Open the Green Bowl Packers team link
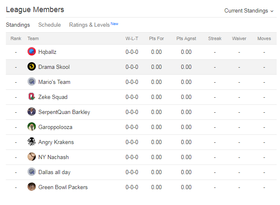This screenshot has width=280, height=205. [63, 187]
